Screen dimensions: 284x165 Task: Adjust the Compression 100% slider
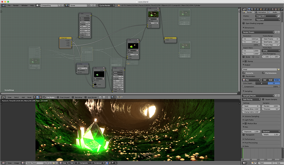tap(261, 87)
